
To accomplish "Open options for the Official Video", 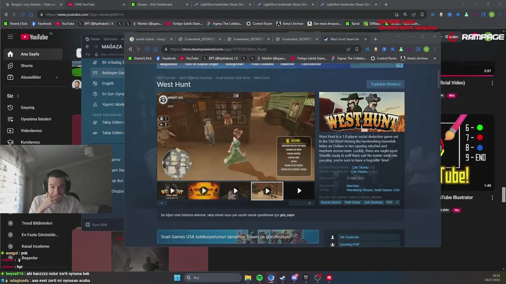I will click(x=492, y=83).
